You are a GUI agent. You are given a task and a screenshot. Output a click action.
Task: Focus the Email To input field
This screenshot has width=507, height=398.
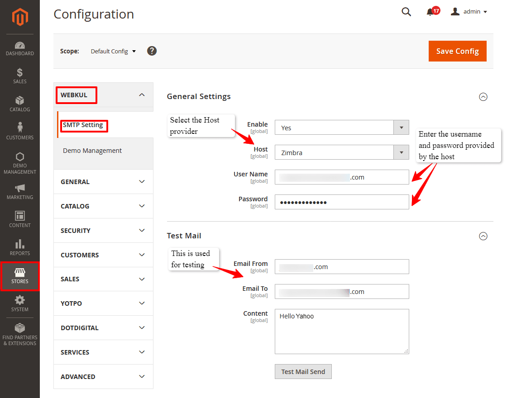click(342, 291)
